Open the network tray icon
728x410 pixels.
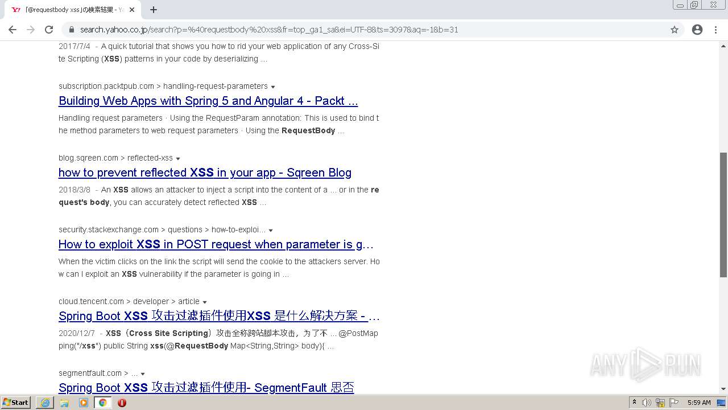coord(660,403)
